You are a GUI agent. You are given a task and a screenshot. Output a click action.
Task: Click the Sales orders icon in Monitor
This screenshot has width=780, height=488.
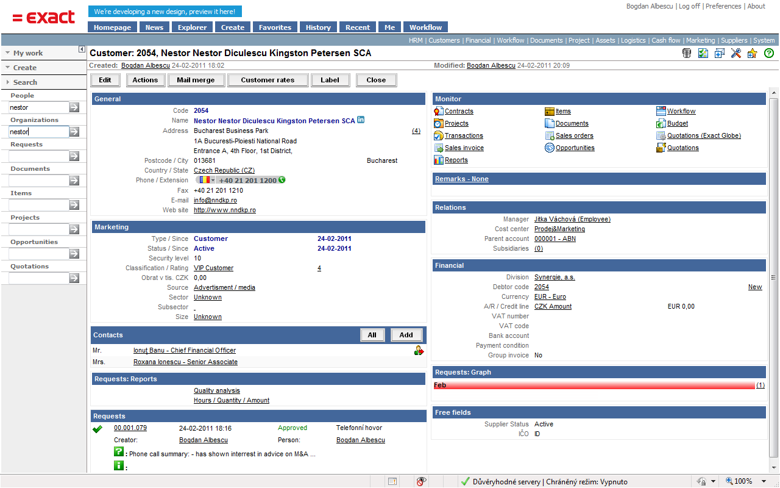point(550,135)
